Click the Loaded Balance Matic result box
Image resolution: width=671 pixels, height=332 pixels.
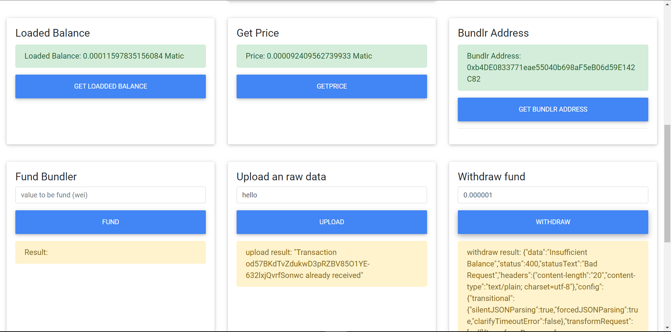pos(110,56)
